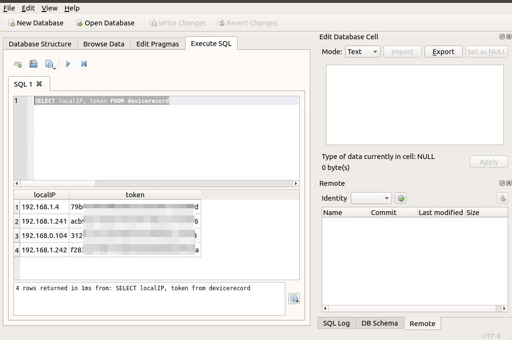Click the token column header
The height and width of the screenshot is (340, 512).
[135, 195]
